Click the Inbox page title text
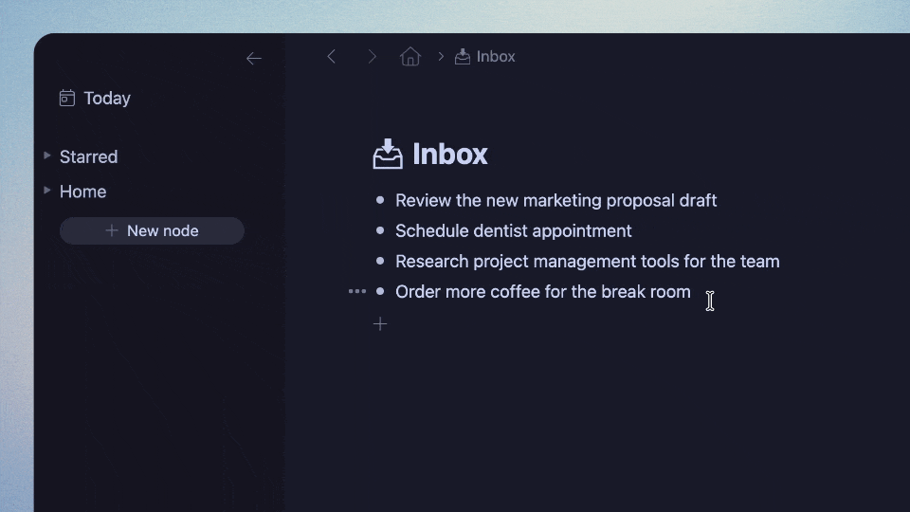 [x=449, y=154]
